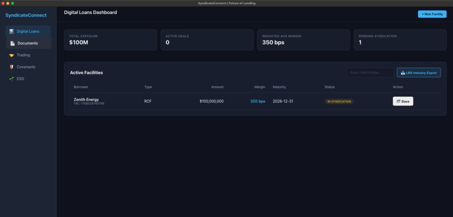Click the LMA Industry Export button
This screenshot has width=453, height=217.
point(419,73)
